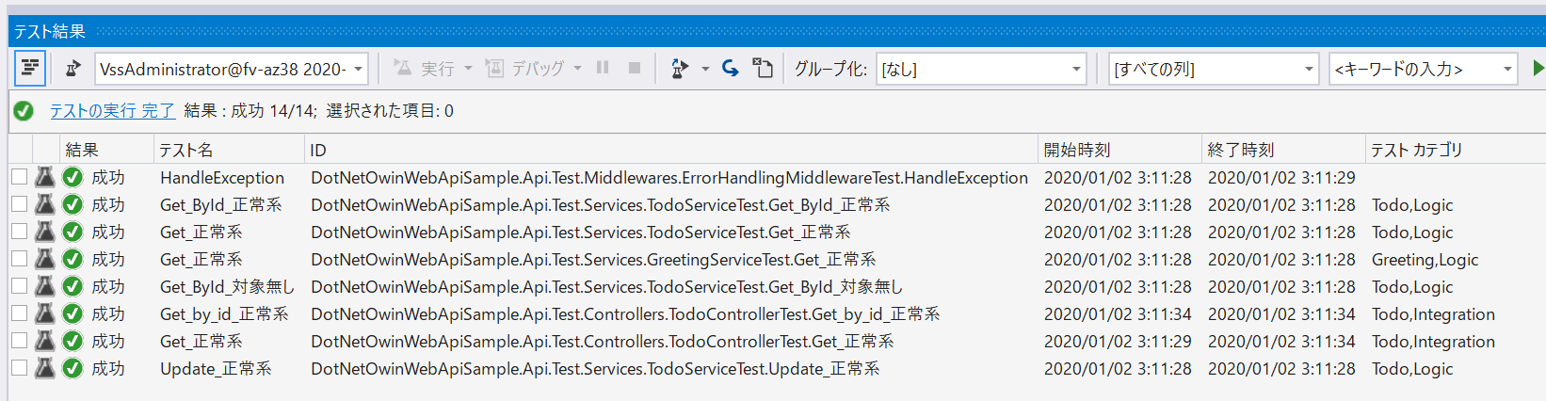Check the box for the Update_正常系 row
The image size is (1546, 401).
click(x=19, y=368)
